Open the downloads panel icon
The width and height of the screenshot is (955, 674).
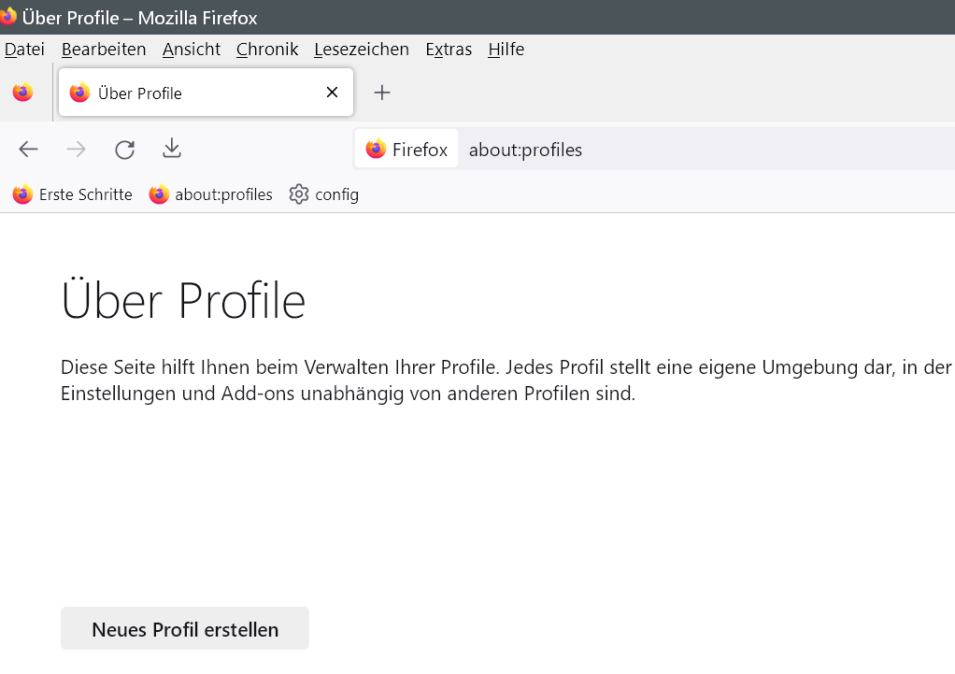pos(172,149)
